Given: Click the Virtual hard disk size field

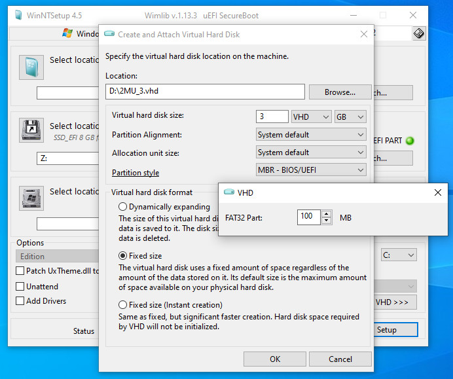Looking at the screenshot, I should [x=272, y=117].
